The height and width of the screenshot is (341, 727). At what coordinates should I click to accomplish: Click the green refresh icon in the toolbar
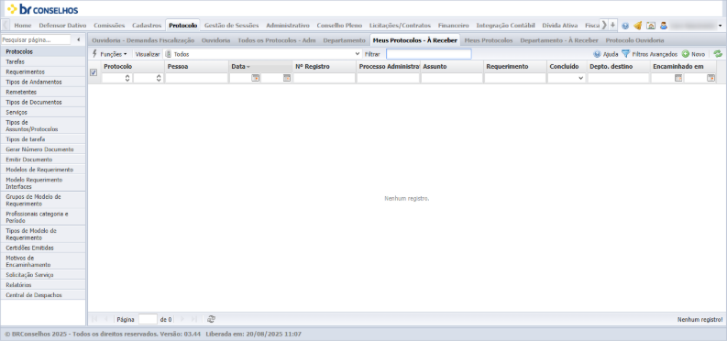coord(718,54)
